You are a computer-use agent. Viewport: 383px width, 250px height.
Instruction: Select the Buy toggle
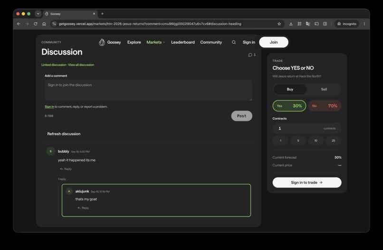pyautogui.click(x=290, y=89)
